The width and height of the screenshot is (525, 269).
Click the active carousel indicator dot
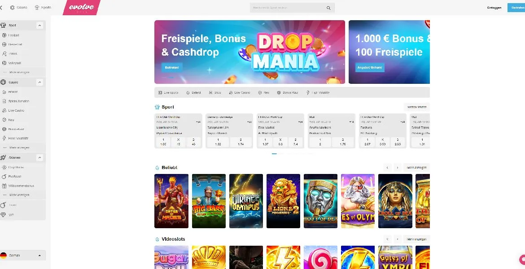[x=274, y=154]
